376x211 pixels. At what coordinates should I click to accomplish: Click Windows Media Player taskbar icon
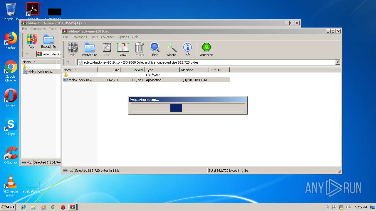(43, 207)
